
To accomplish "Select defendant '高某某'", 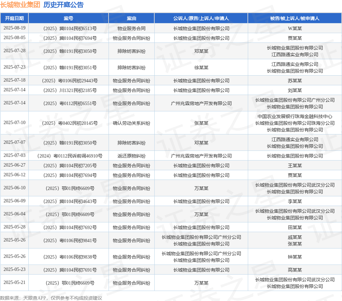I will pos(295,270).
